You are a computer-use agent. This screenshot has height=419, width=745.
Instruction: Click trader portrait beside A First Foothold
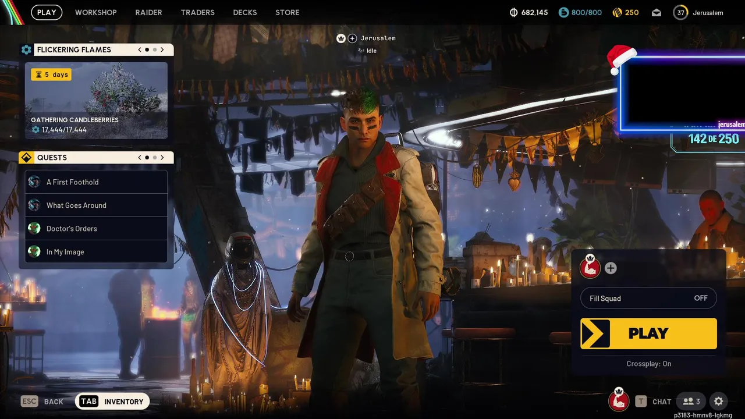34,182
